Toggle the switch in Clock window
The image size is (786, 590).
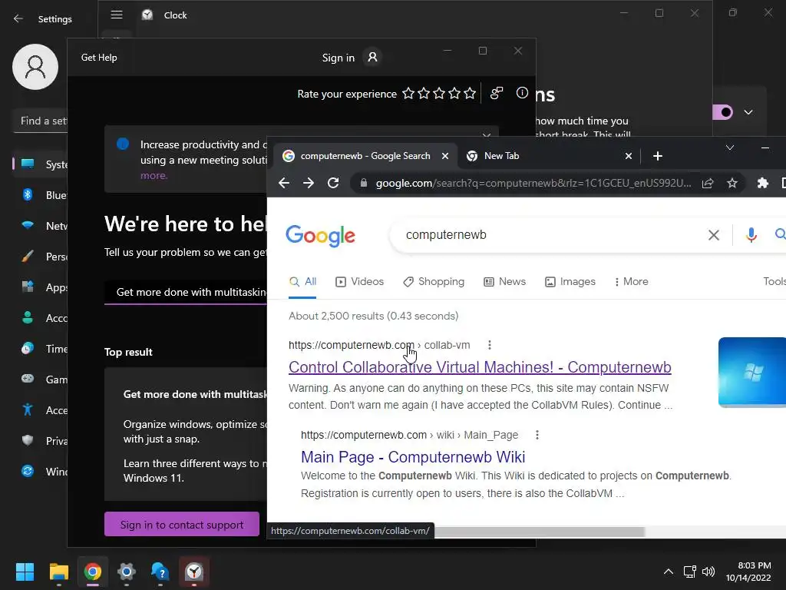pos(723,112)
